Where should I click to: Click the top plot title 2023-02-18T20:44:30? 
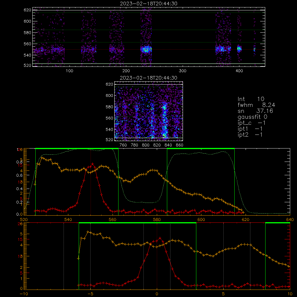tap(148, 4)
